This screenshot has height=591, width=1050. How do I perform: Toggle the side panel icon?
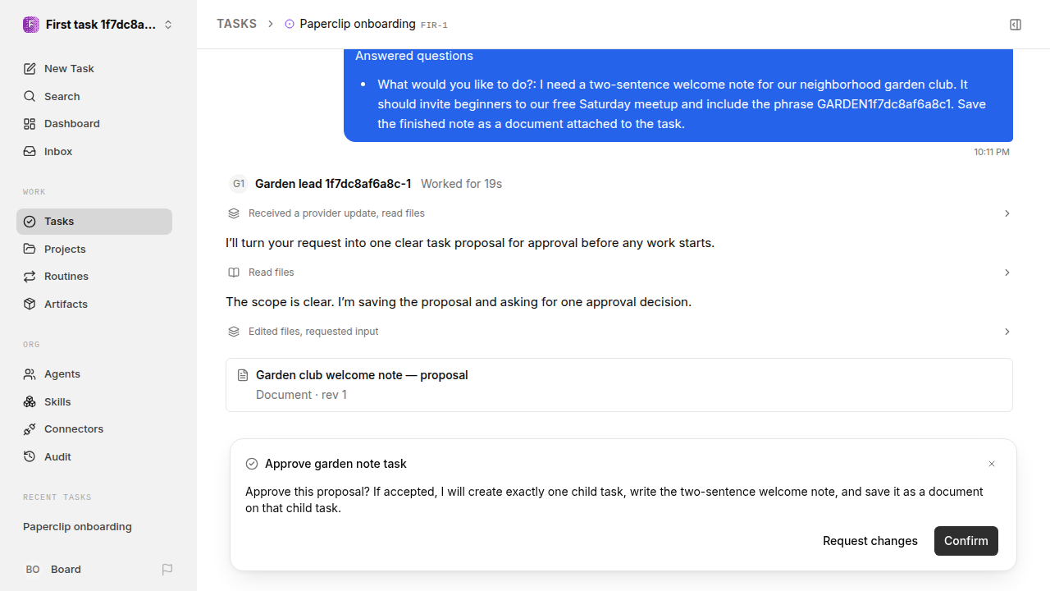coord(1016,25)
